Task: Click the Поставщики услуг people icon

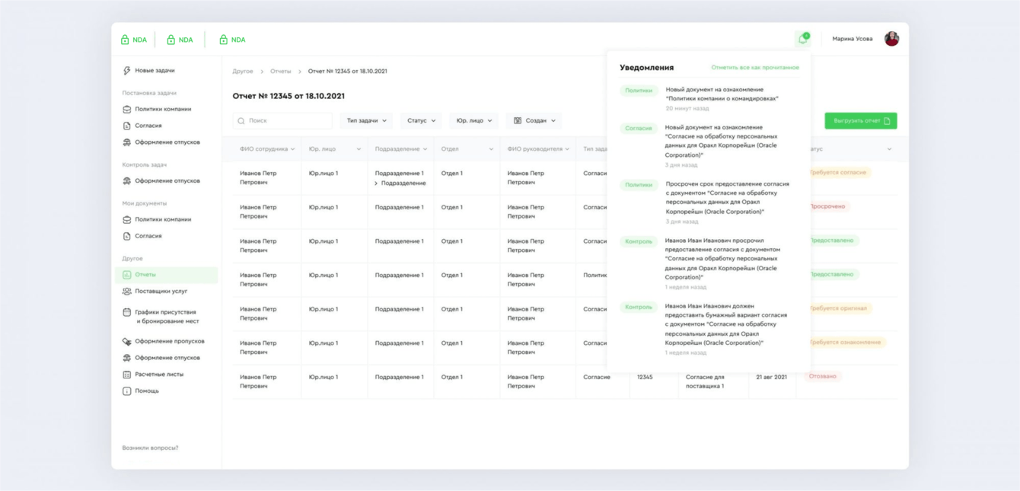Action: point(127,292)
